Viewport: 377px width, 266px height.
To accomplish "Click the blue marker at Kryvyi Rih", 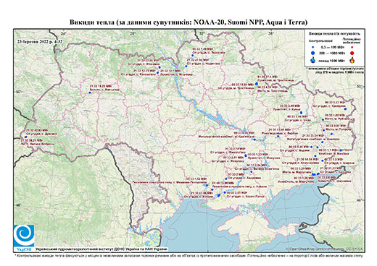I will [254, 140].
